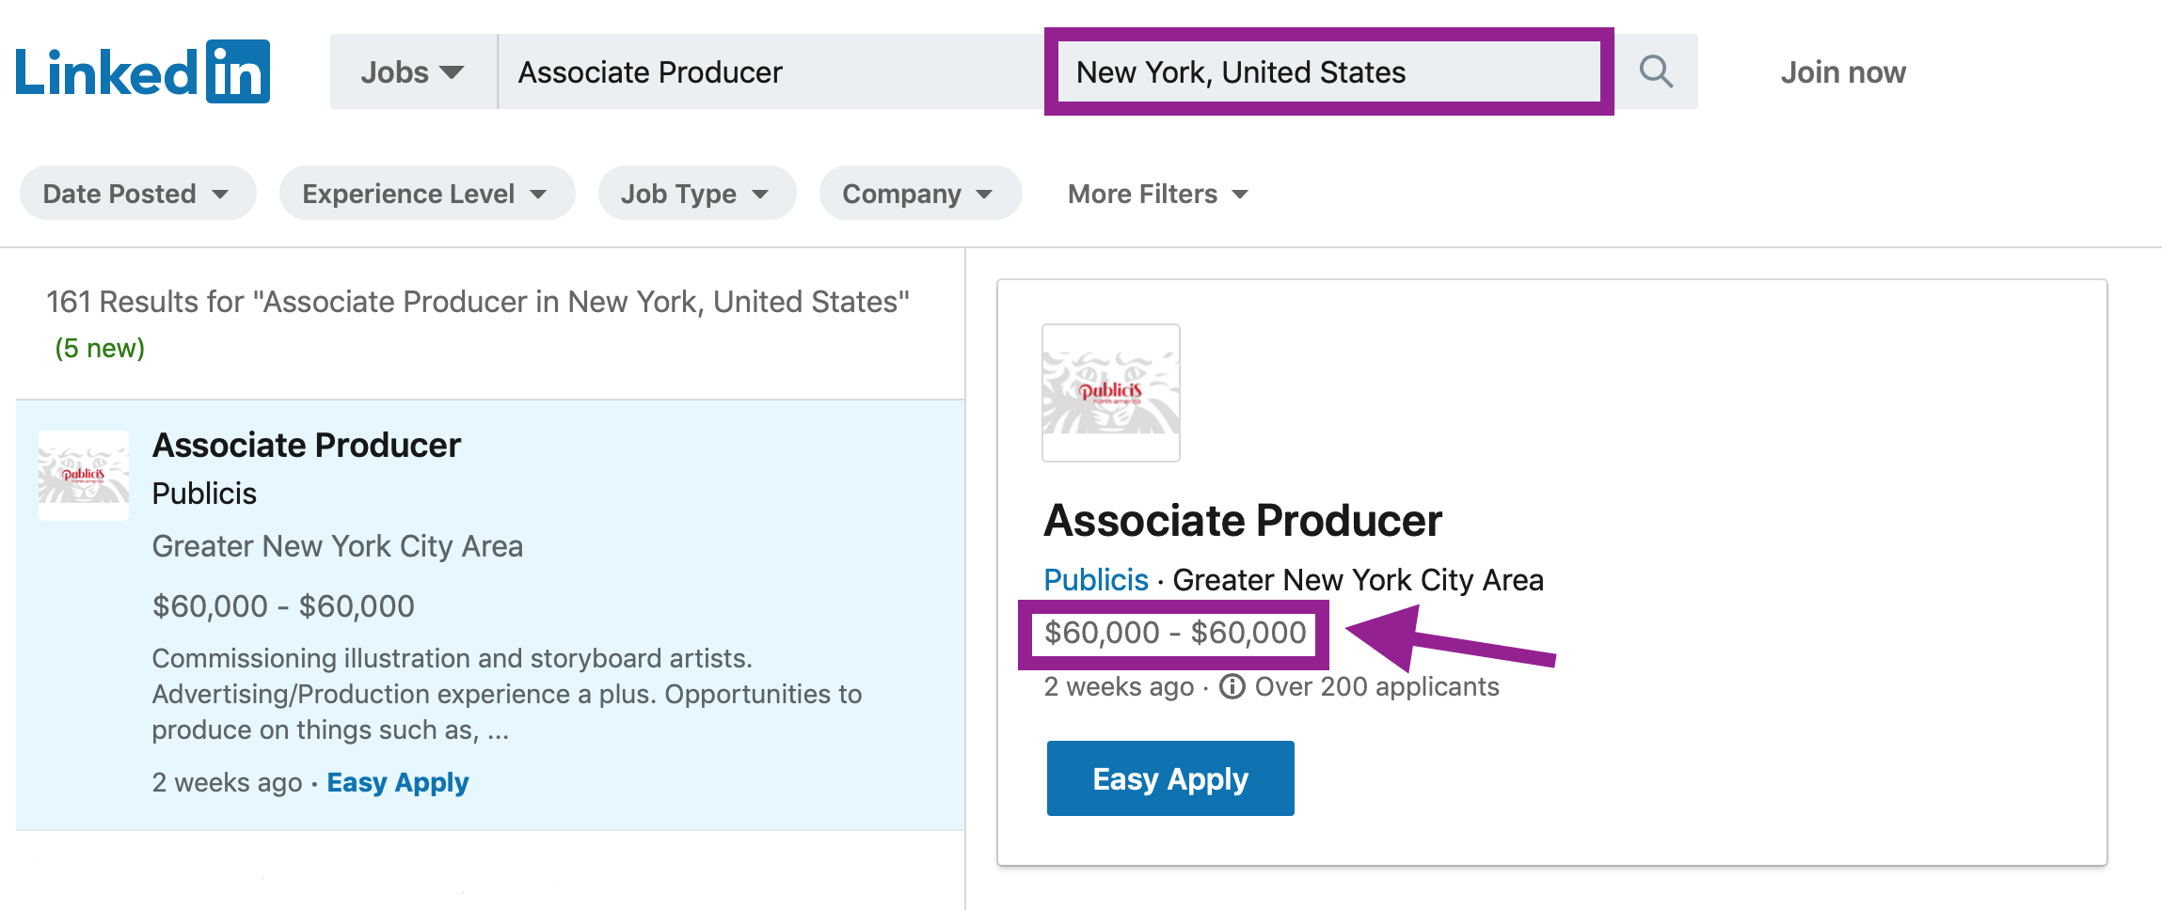Click Publicis logo in the results list

point(84,476)
